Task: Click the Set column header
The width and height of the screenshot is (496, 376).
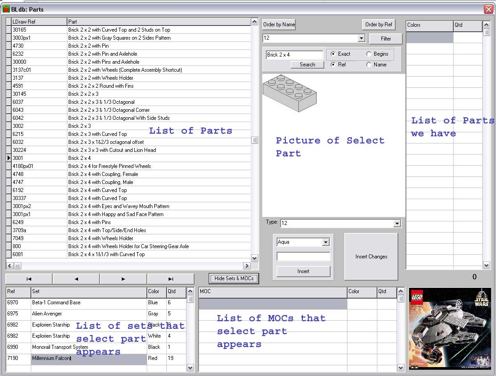Action: [x=89, y=293]
